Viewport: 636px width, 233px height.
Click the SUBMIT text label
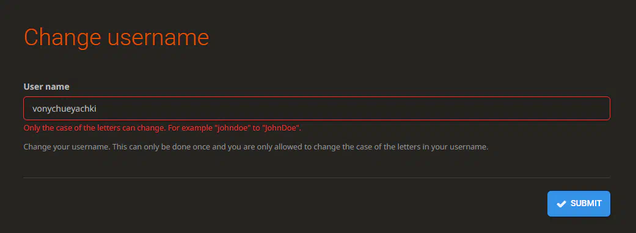(586, 204)
